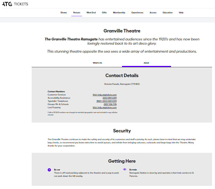Click address Victoria Parade, Ramsgate CT11 8DG
The height and width of the screenshot is (189, 215).
pyautogui.click(x=122, y=84)
